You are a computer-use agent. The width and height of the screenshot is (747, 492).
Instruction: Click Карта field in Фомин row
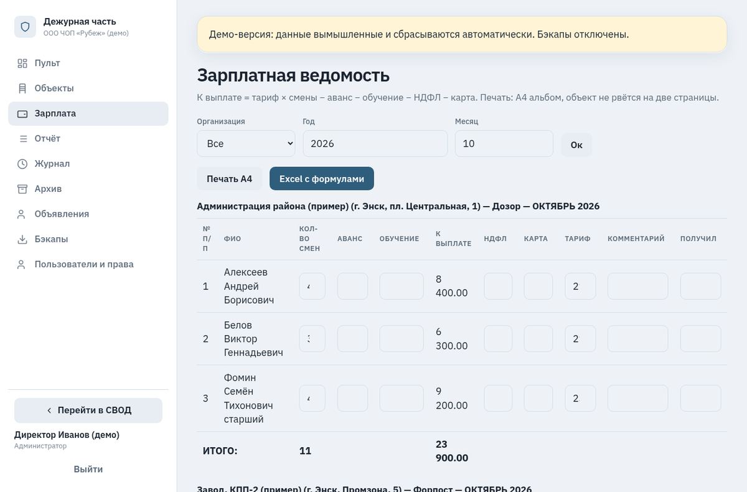(x=538, y=399)
